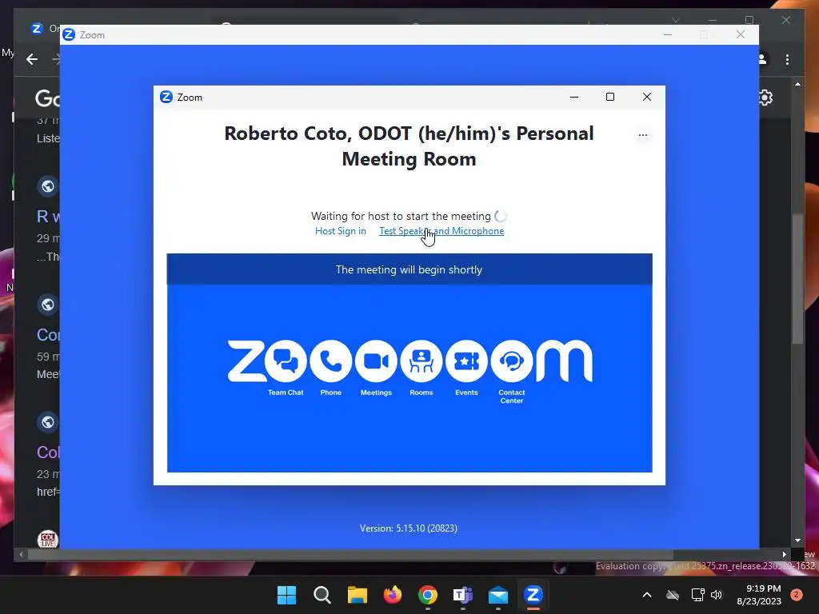Click the Events ticket icon in banner
Image resolution: width=819 pixels, height=614 pixels.
coord(466,361)
